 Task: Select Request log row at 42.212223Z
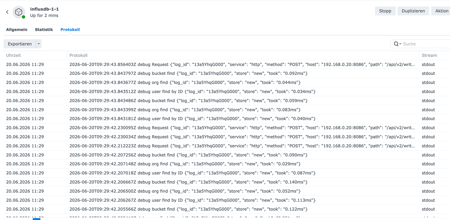point(226,146)
